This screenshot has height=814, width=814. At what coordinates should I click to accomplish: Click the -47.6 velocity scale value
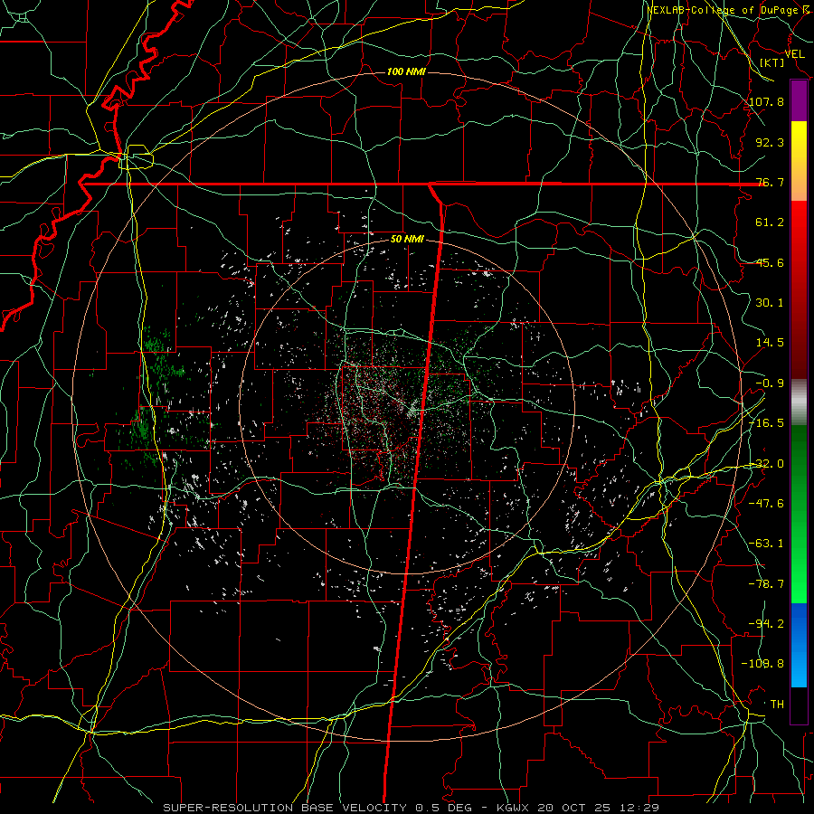click(x=767, y=504)
